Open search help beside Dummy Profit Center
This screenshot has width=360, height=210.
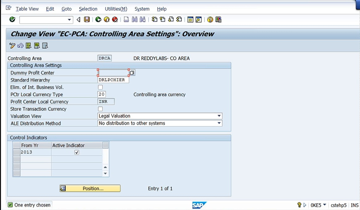[x=132, y=73]
